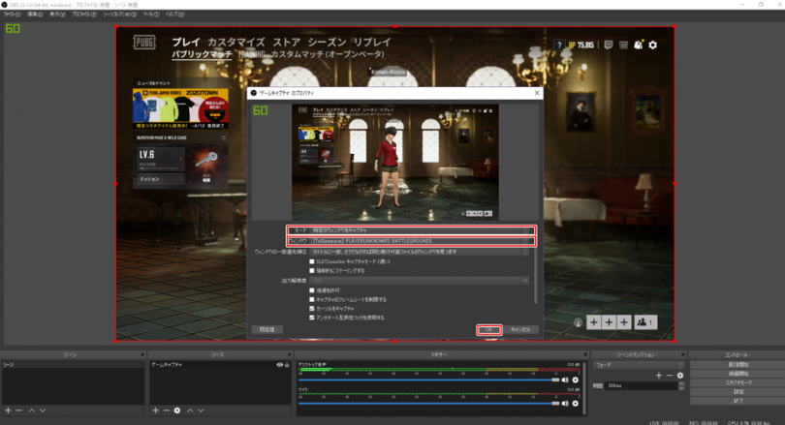Image resolution: width=785 pixels, height=425 pixels.
Task: Remove the selected scene with the minus icon
Action: coord(19,410)
